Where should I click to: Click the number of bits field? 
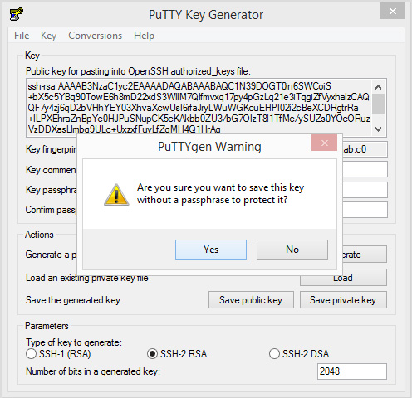pos(352,371)
